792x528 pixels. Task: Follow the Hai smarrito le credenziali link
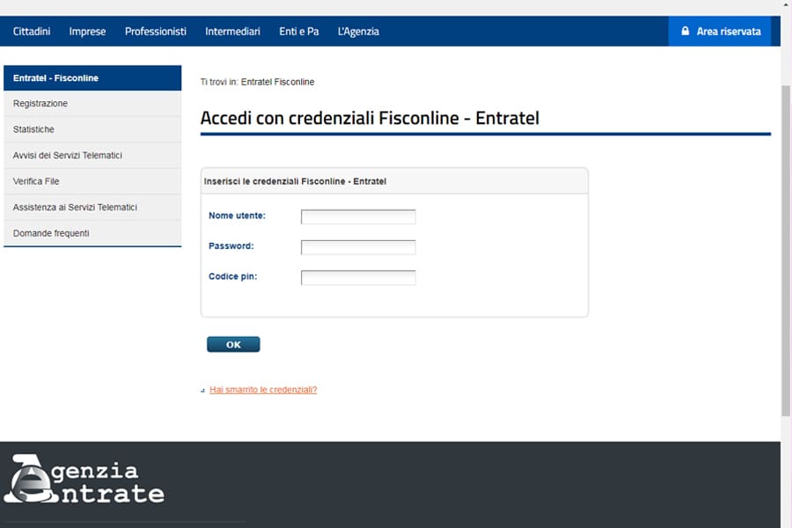(263, 390)
